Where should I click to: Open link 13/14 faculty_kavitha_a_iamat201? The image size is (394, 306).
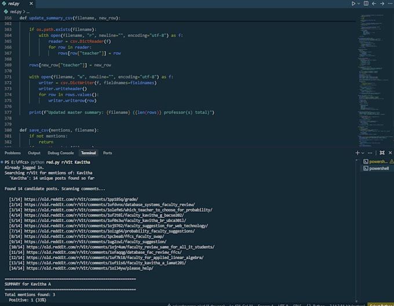point(106,263)
